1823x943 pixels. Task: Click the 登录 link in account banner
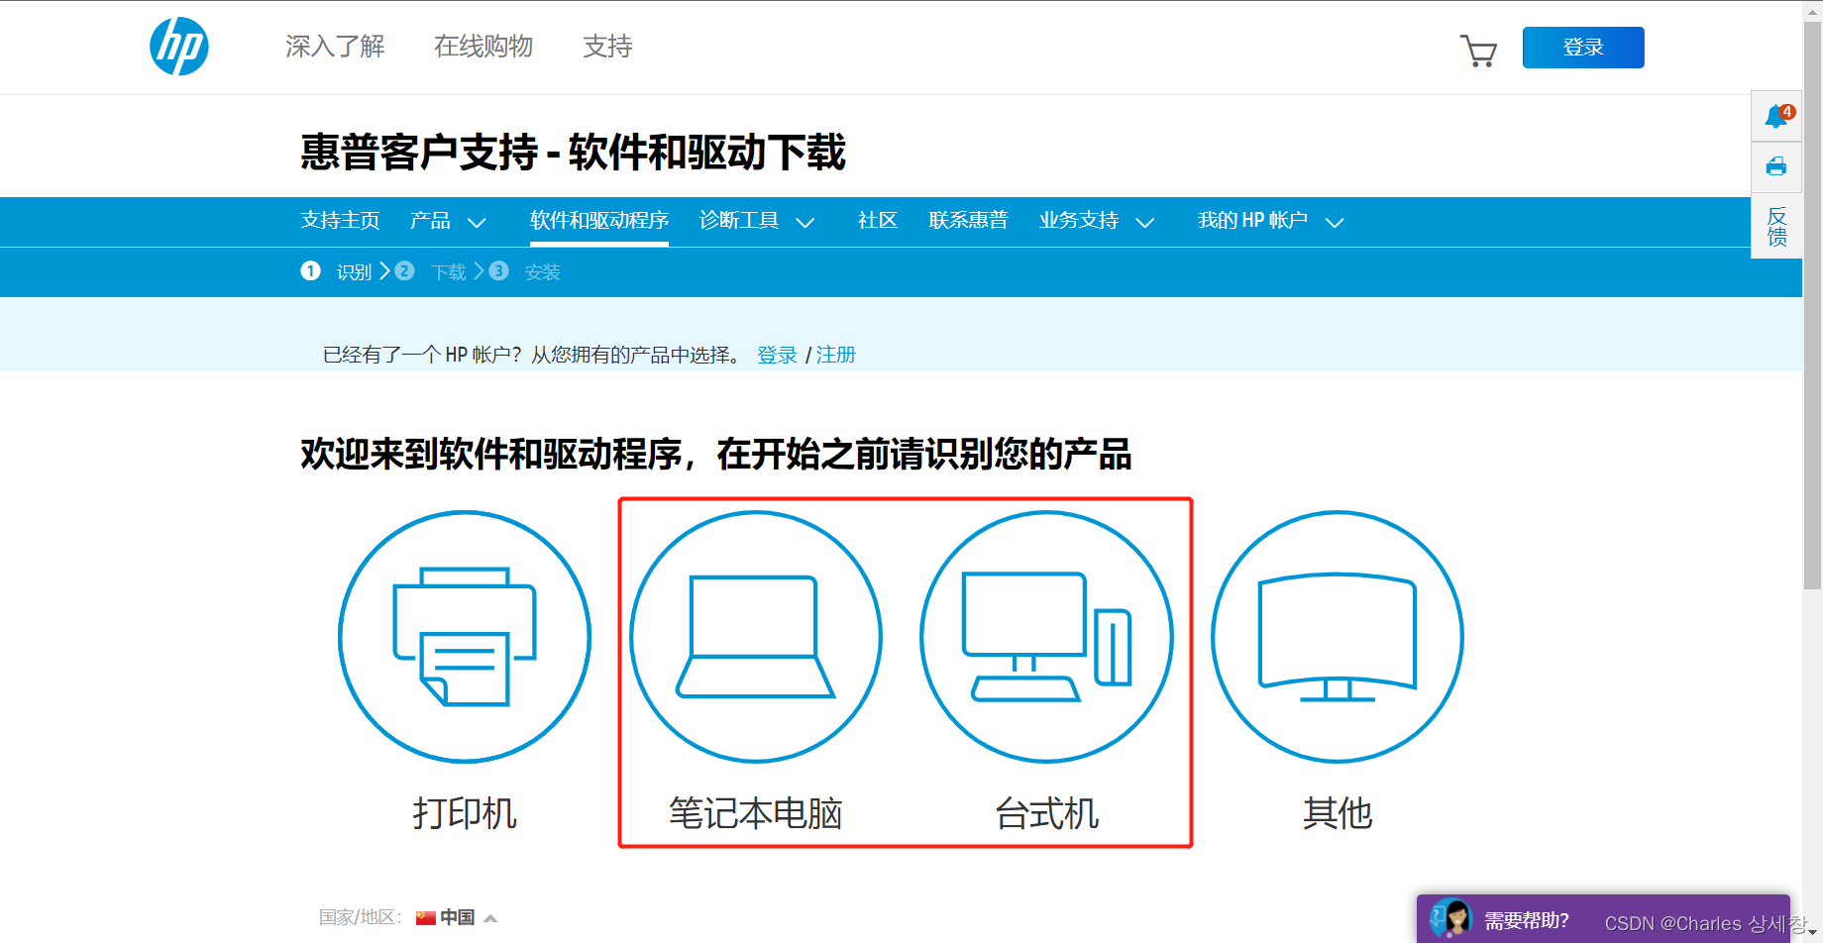point(777,355)
